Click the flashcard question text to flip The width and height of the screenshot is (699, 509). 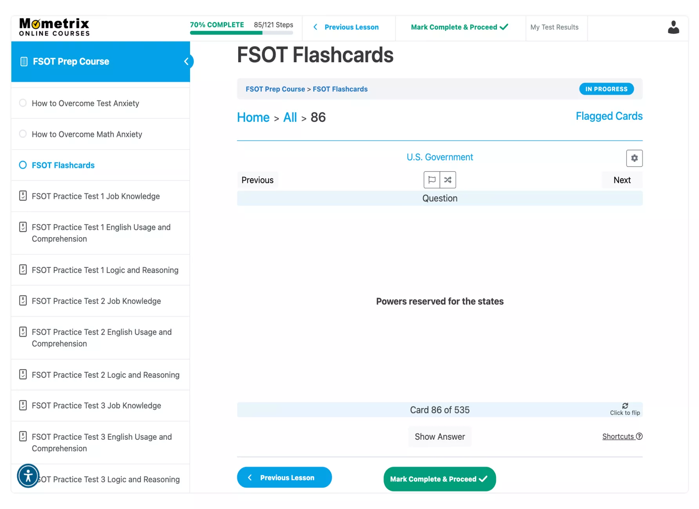[x=440, y=301]
